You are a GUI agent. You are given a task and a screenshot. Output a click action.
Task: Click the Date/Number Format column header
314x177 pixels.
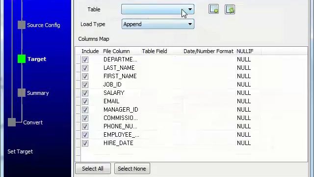[x=209, y=51]
